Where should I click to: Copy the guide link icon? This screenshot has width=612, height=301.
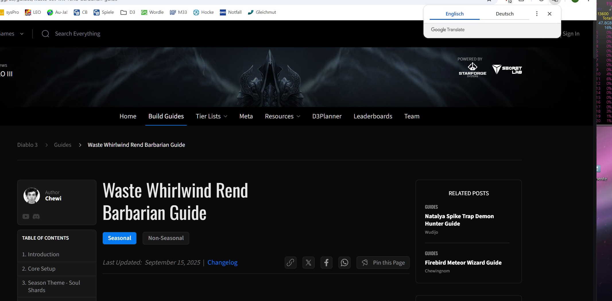(x=290, y=263)
